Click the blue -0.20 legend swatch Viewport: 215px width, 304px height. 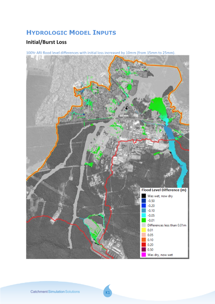144,206
